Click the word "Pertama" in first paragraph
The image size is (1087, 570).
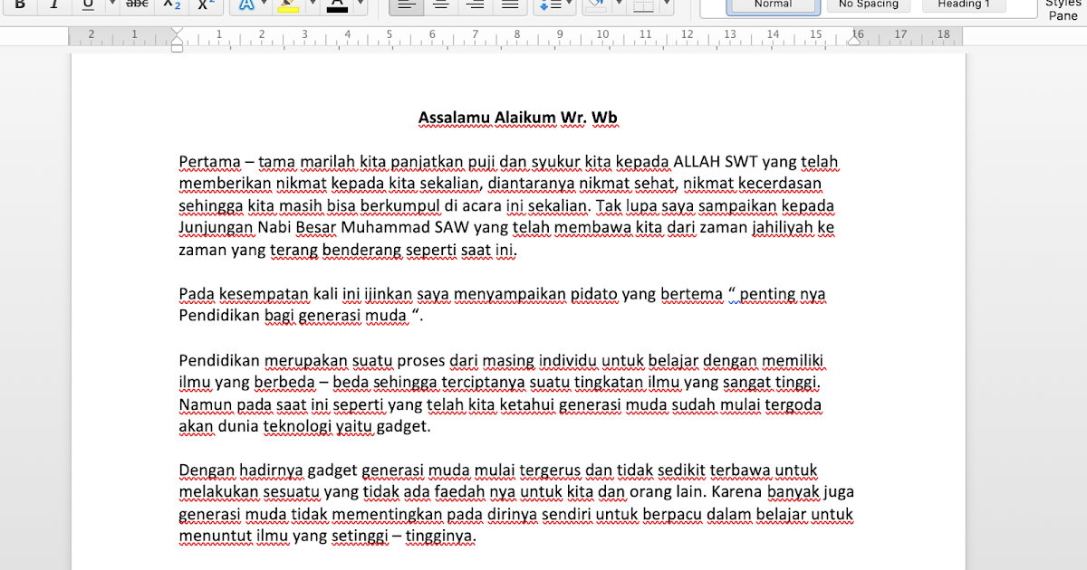209,163
